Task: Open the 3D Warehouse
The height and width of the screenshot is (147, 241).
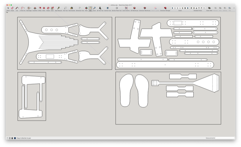Action: (134, 8)
